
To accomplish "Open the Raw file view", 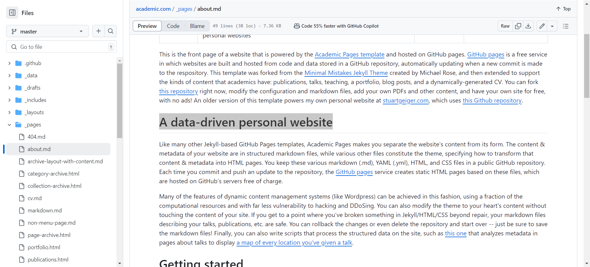I will pos(505,26).
